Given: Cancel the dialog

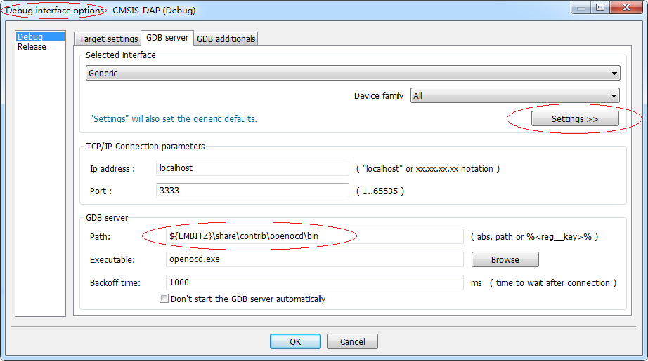Looking at the screenshot, I should click(x=352, y=341).
